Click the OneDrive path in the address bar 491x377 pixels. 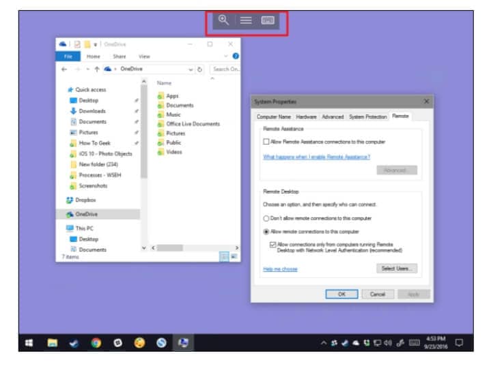pyautogui.click(x=131, y=69)
